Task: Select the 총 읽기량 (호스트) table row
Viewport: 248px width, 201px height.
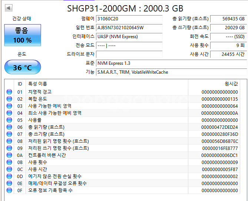Action: (x=122, y=127)
